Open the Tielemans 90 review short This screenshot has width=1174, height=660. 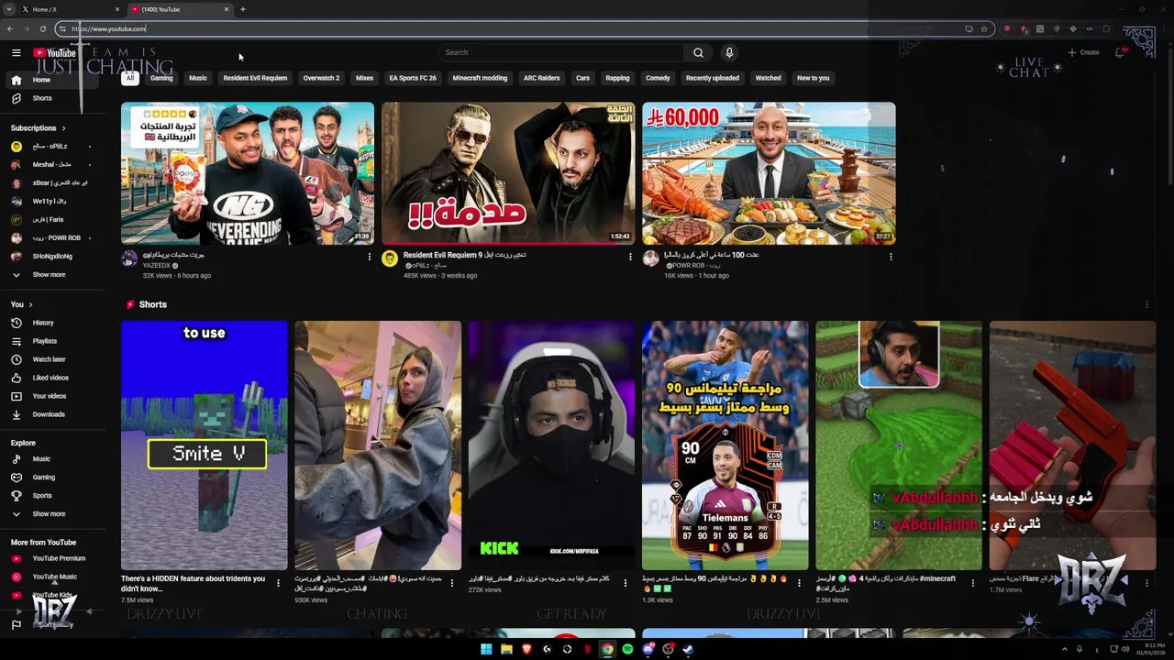click(725, 445)
